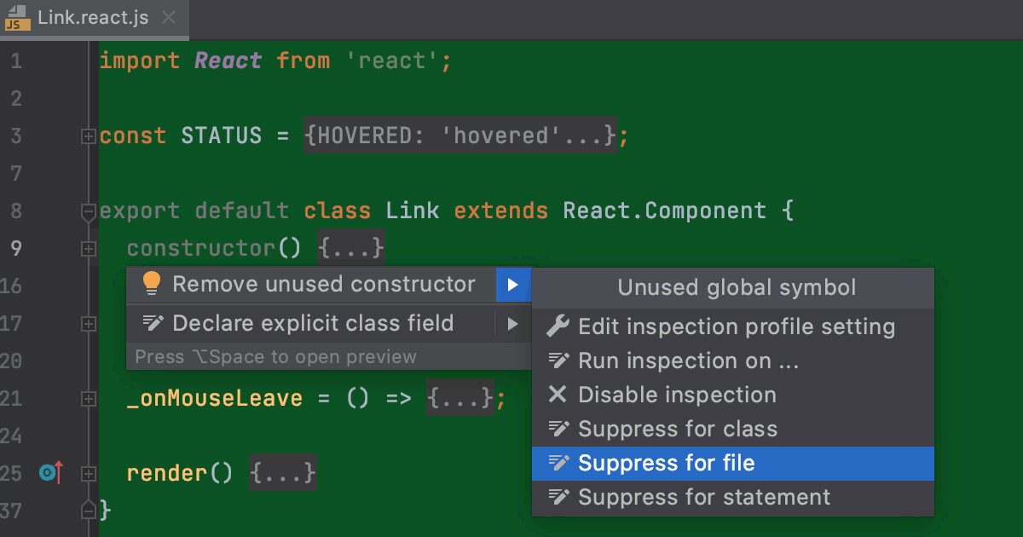Click the X icon next to Disable inspection
Image resolution: width=1023 pixels, height=537 pixels.
pyautogui.click(x=560, y=395)
